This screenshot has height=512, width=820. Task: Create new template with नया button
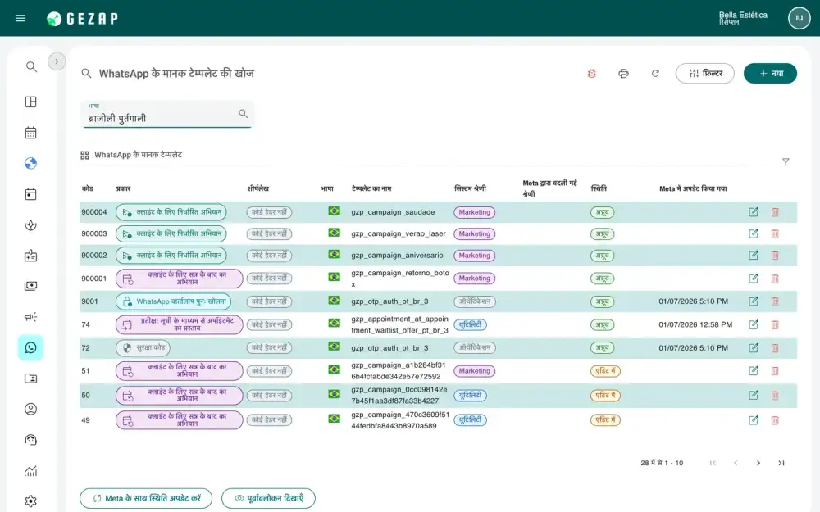click(x=770, y=73)
